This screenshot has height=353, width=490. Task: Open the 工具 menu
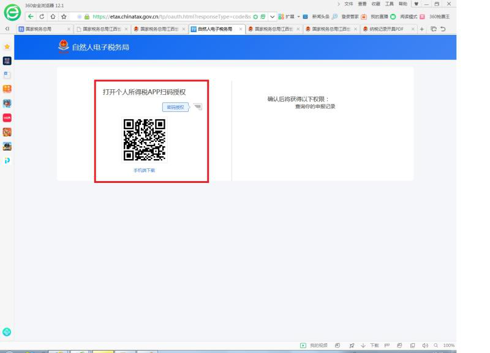[x=389, y=4]
